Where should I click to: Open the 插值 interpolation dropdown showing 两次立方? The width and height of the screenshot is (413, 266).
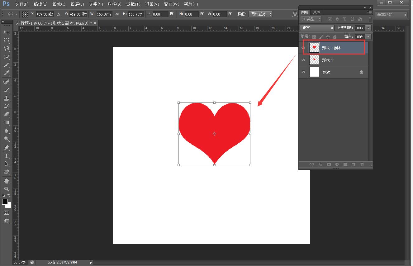click(260, 14)
